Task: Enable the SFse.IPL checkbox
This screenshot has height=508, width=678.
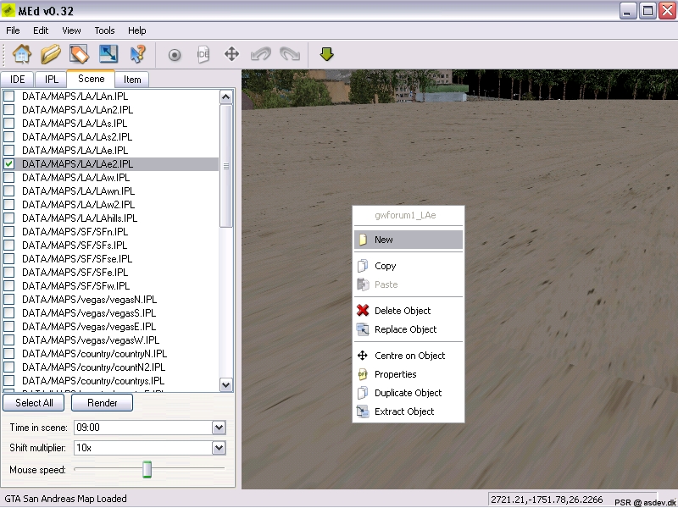Action: click(8, 259)
